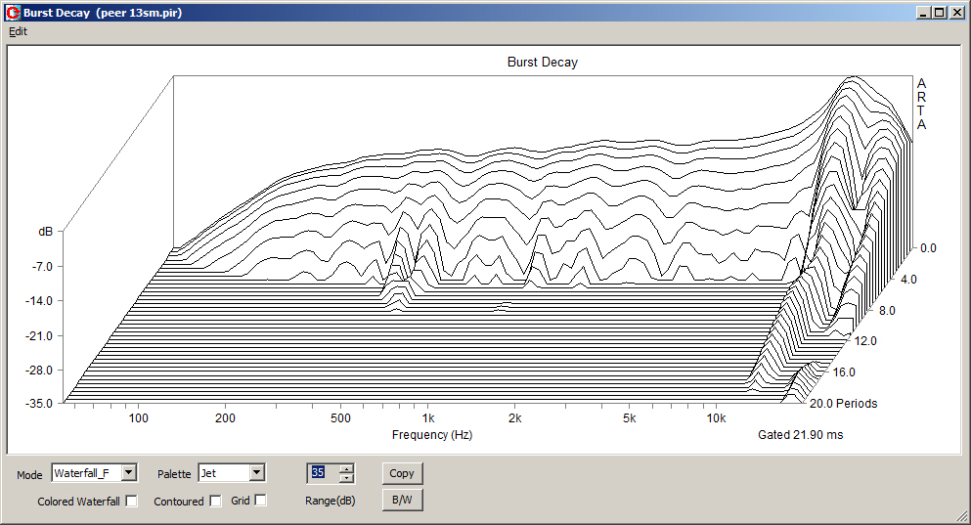Click the Range(dB) value field
The height and width of the screenshot is (525, 971).
[322, 473]
